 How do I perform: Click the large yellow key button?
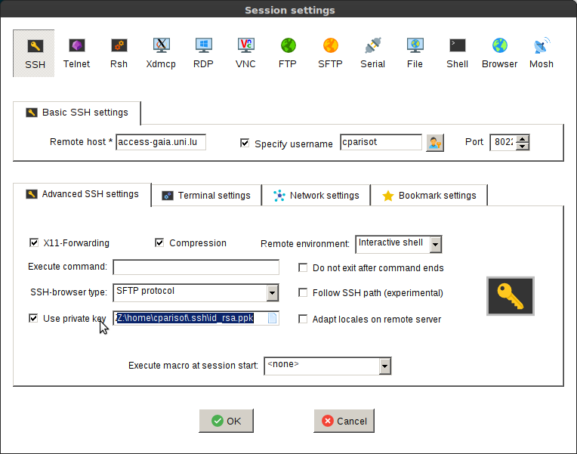click(510, 296)
